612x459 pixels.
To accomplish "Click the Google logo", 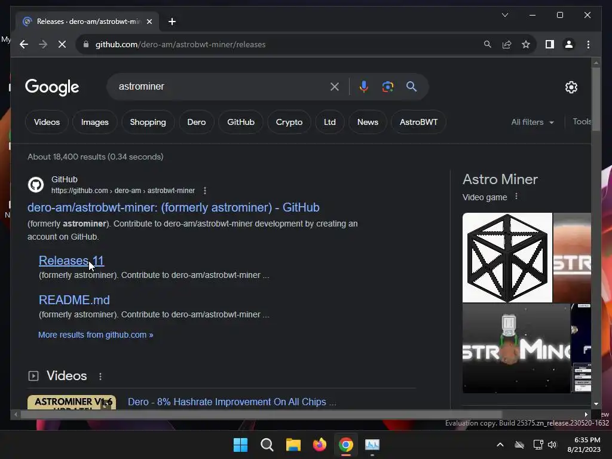I will click(x=52, y=87).
